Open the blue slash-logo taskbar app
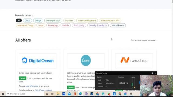This screenshot has height=97, width=173. click(64, 94)
